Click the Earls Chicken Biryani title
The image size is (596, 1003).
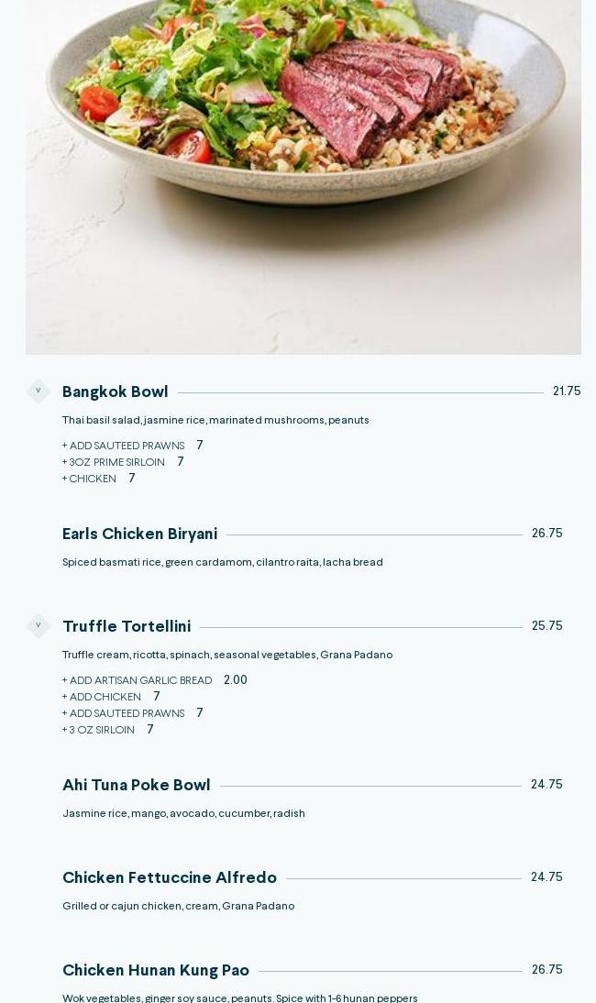click(139, 535)
